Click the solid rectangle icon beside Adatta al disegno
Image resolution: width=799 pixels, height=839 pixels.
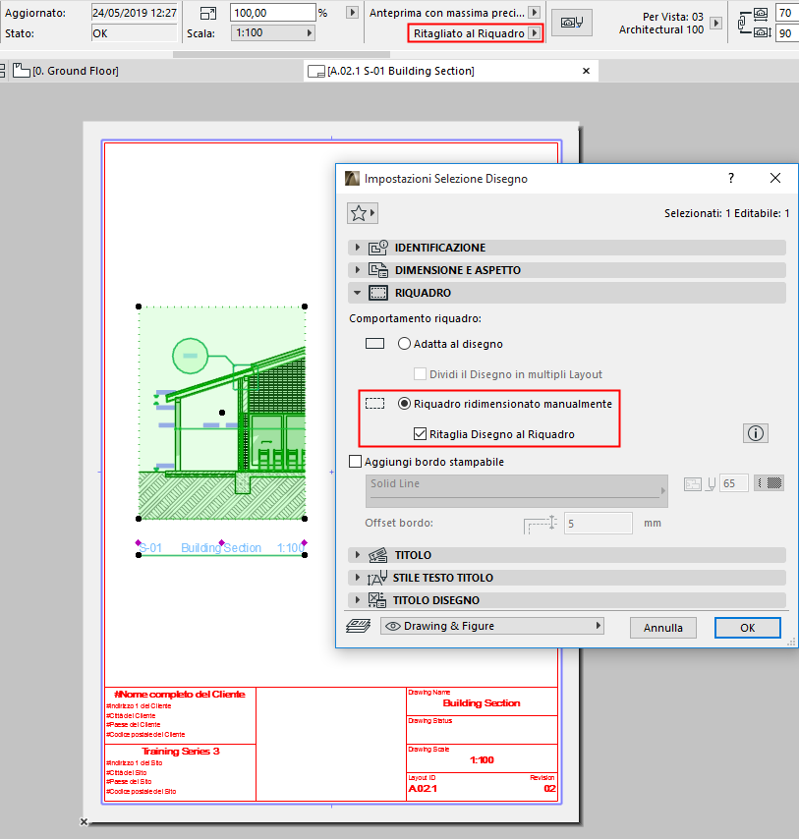pyautogui.click(x=374, y=344)
